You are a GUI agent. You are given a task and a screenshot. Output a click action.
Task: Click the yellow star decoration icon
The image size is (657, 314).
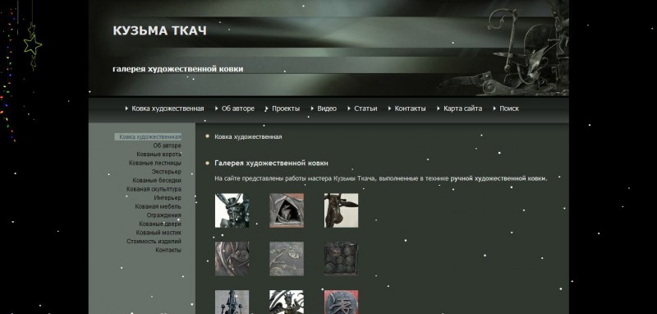(x=32, y=45)
